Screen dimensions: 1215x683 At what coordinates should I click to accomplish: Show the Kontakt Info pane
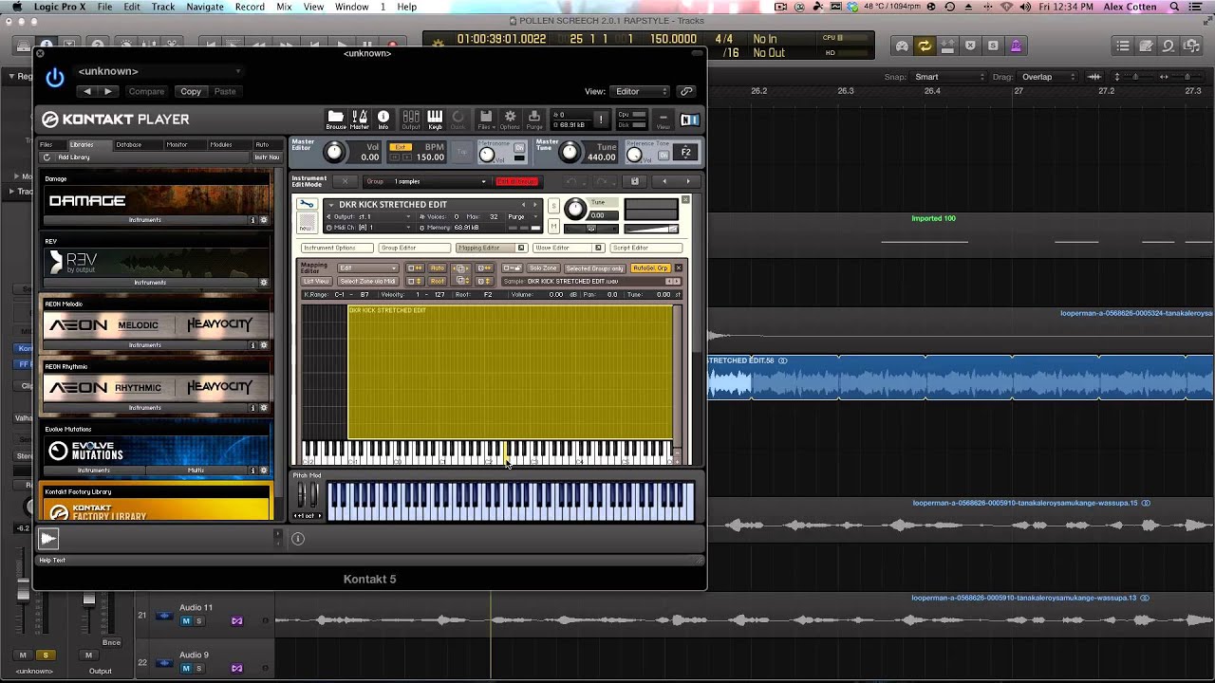click(x=383, y=119)
